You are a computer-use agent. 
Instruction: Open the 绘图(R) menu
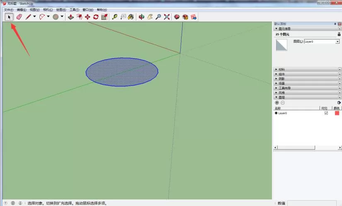(x=61, y=10)
